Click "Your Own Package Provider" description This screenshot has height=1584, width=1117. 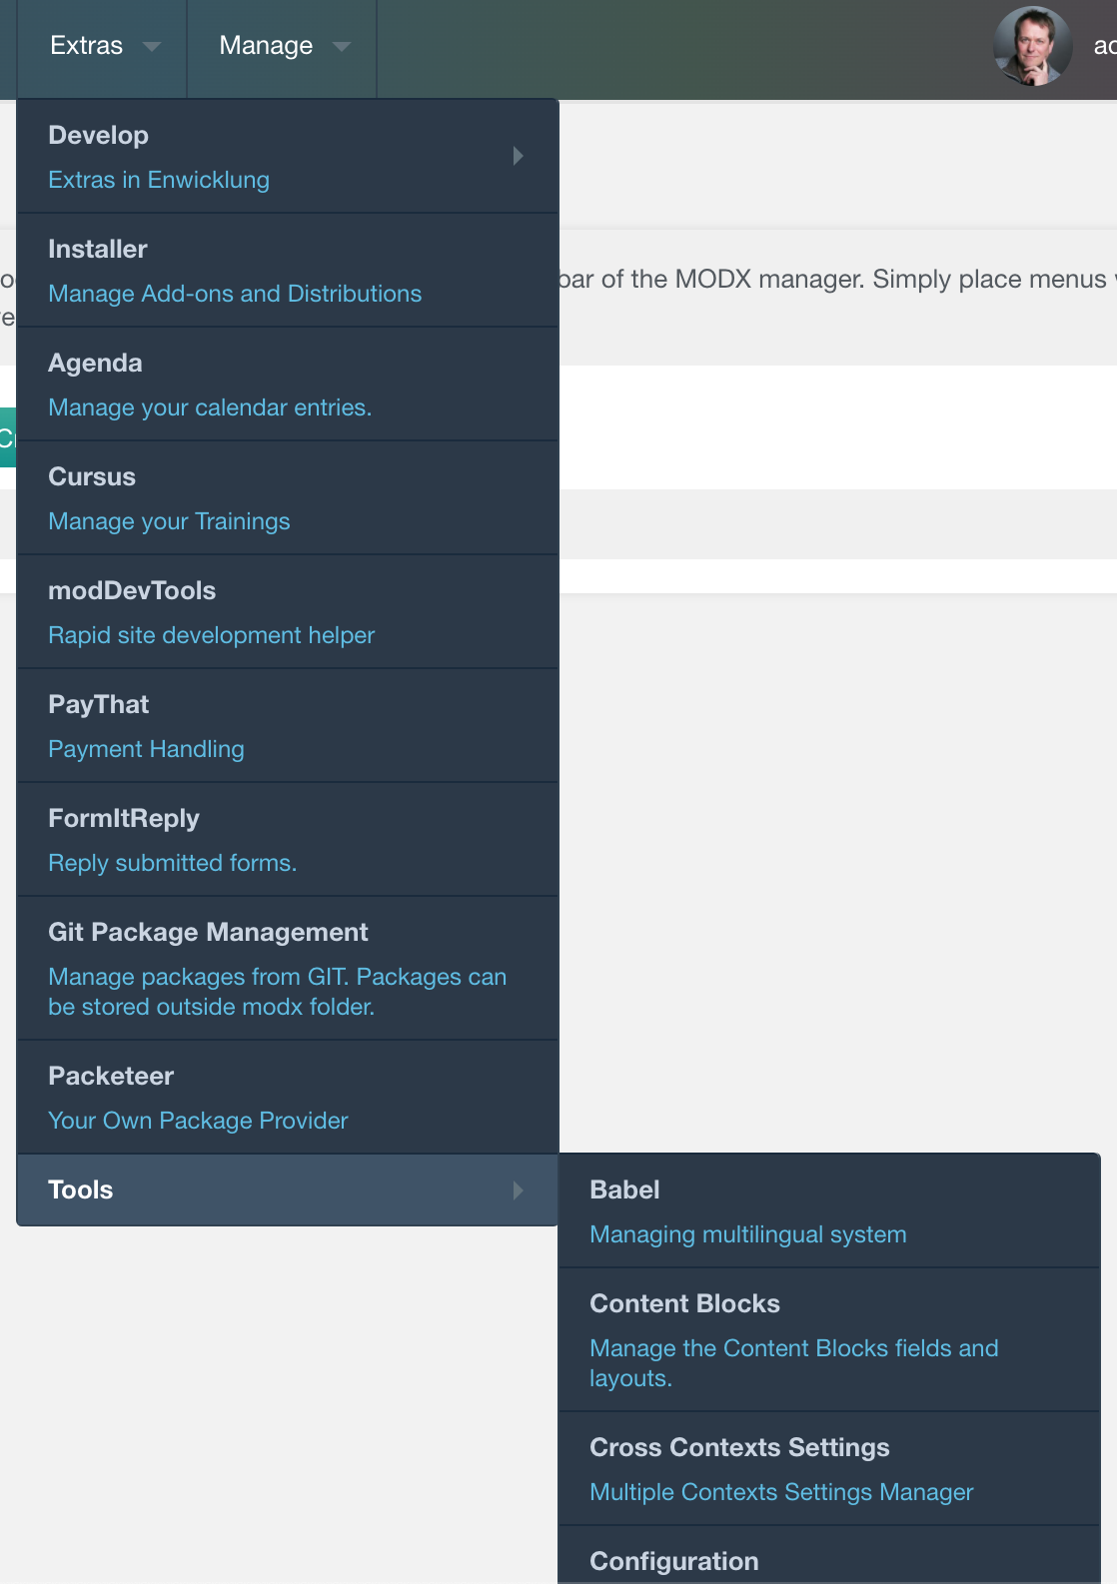pos(198,1121)
